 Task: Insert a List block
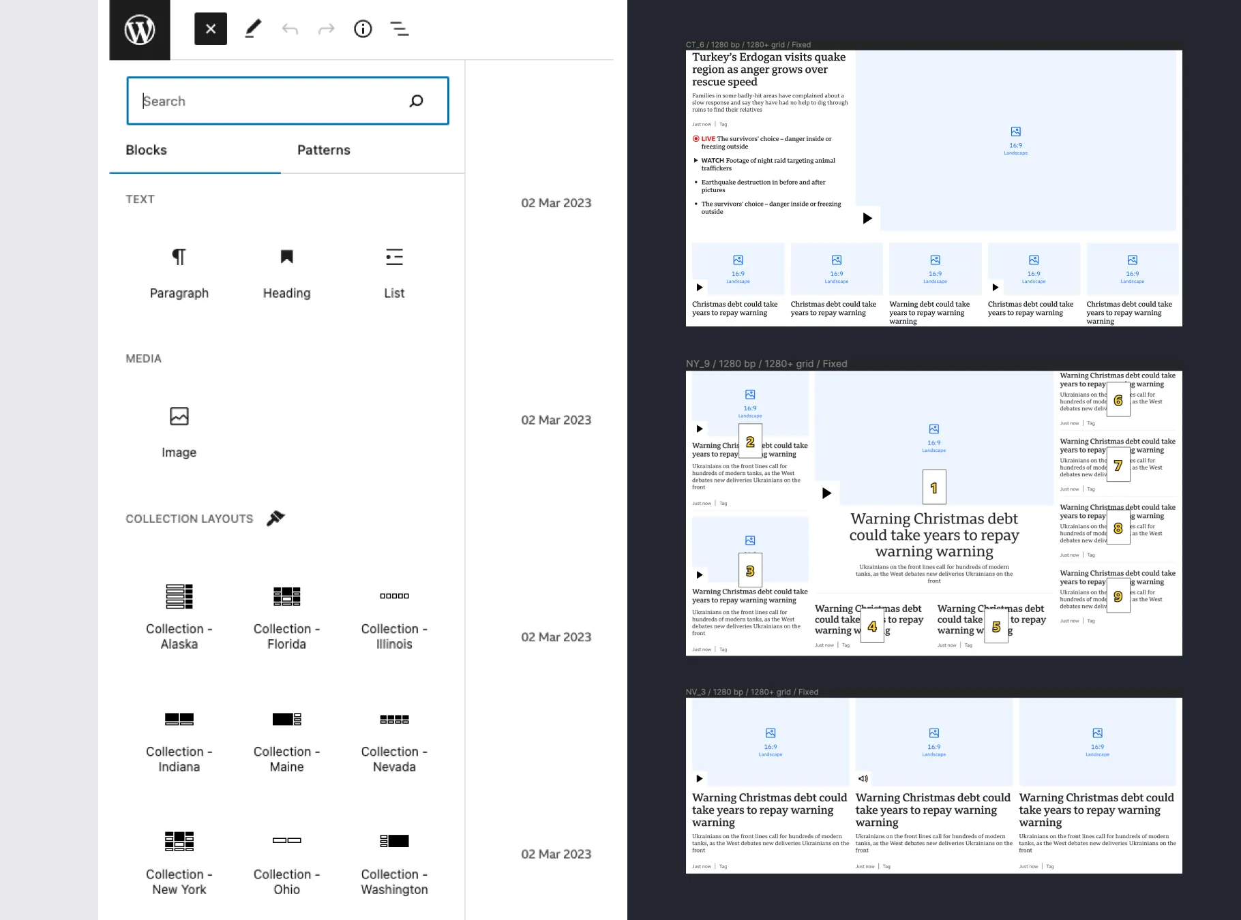tap(394, 273)
